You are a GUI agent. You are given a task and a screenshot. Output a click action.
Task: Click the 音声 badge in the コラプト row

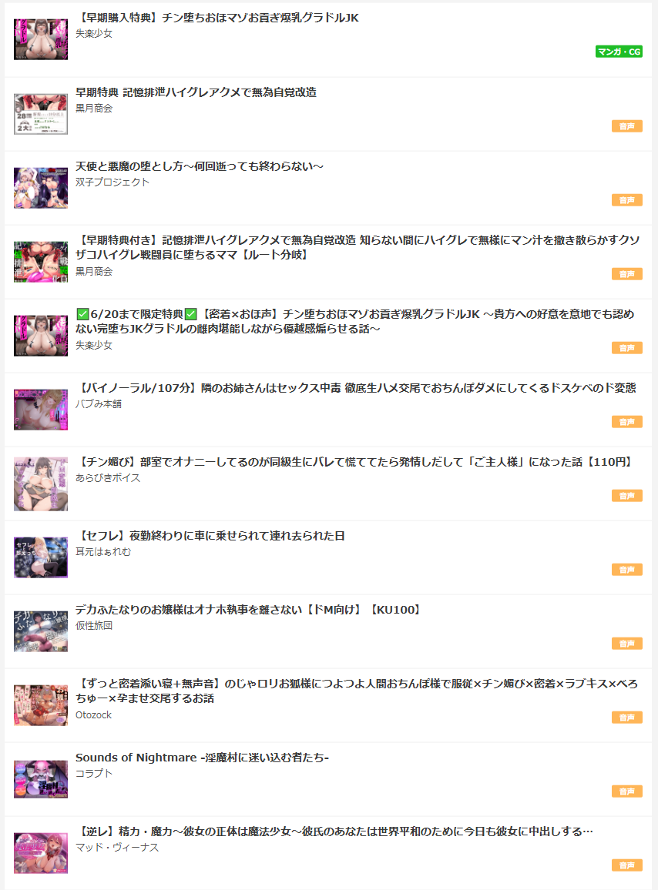[626, 791]
